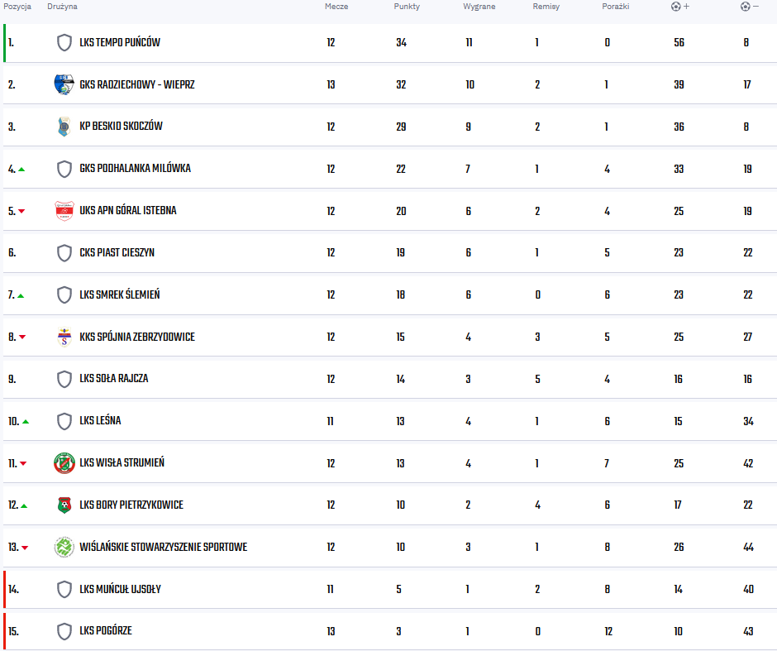This screenshot has height=651, width=777.
Task: Click placeholder shield next to LKS Tempo Puńców
Action: pos(64,43)
